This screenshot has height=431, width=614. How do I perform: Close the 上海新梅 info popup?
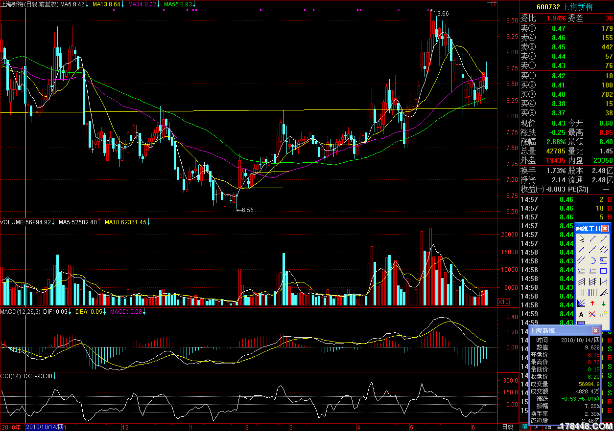point(596,331)
